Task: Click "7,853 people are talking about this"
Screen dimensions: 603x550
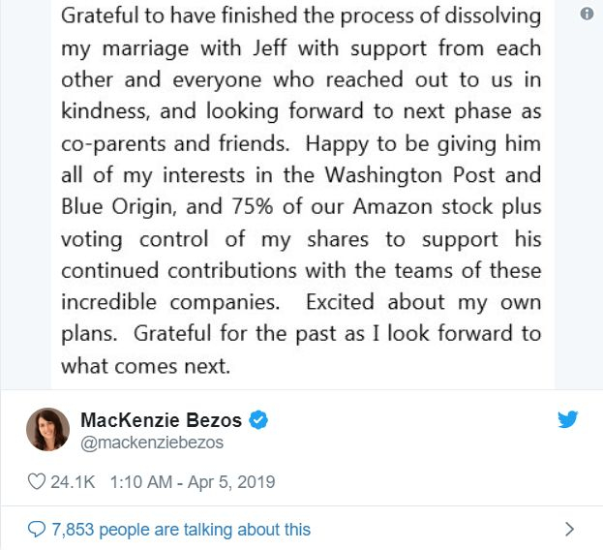Action: (x=181, y=529)
